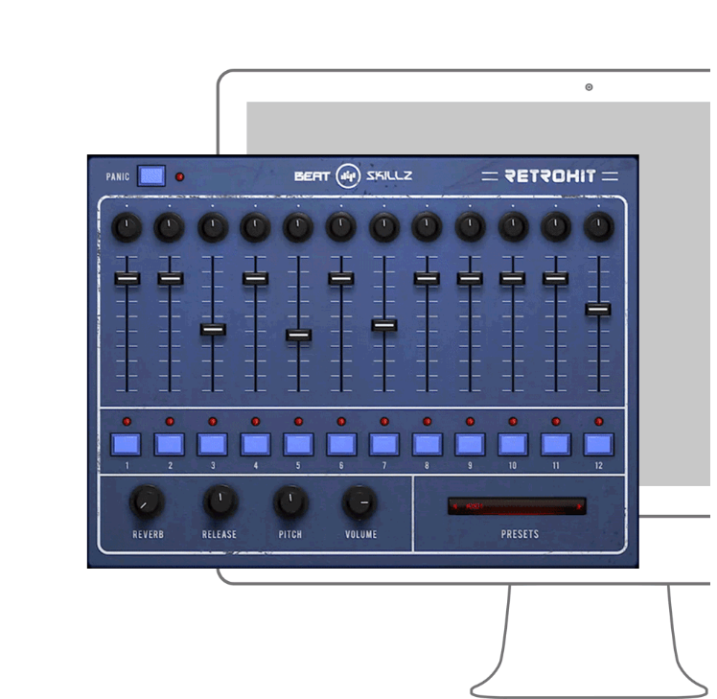
Task: Click the blue PANIC button
Action: [x=151, y=175]
